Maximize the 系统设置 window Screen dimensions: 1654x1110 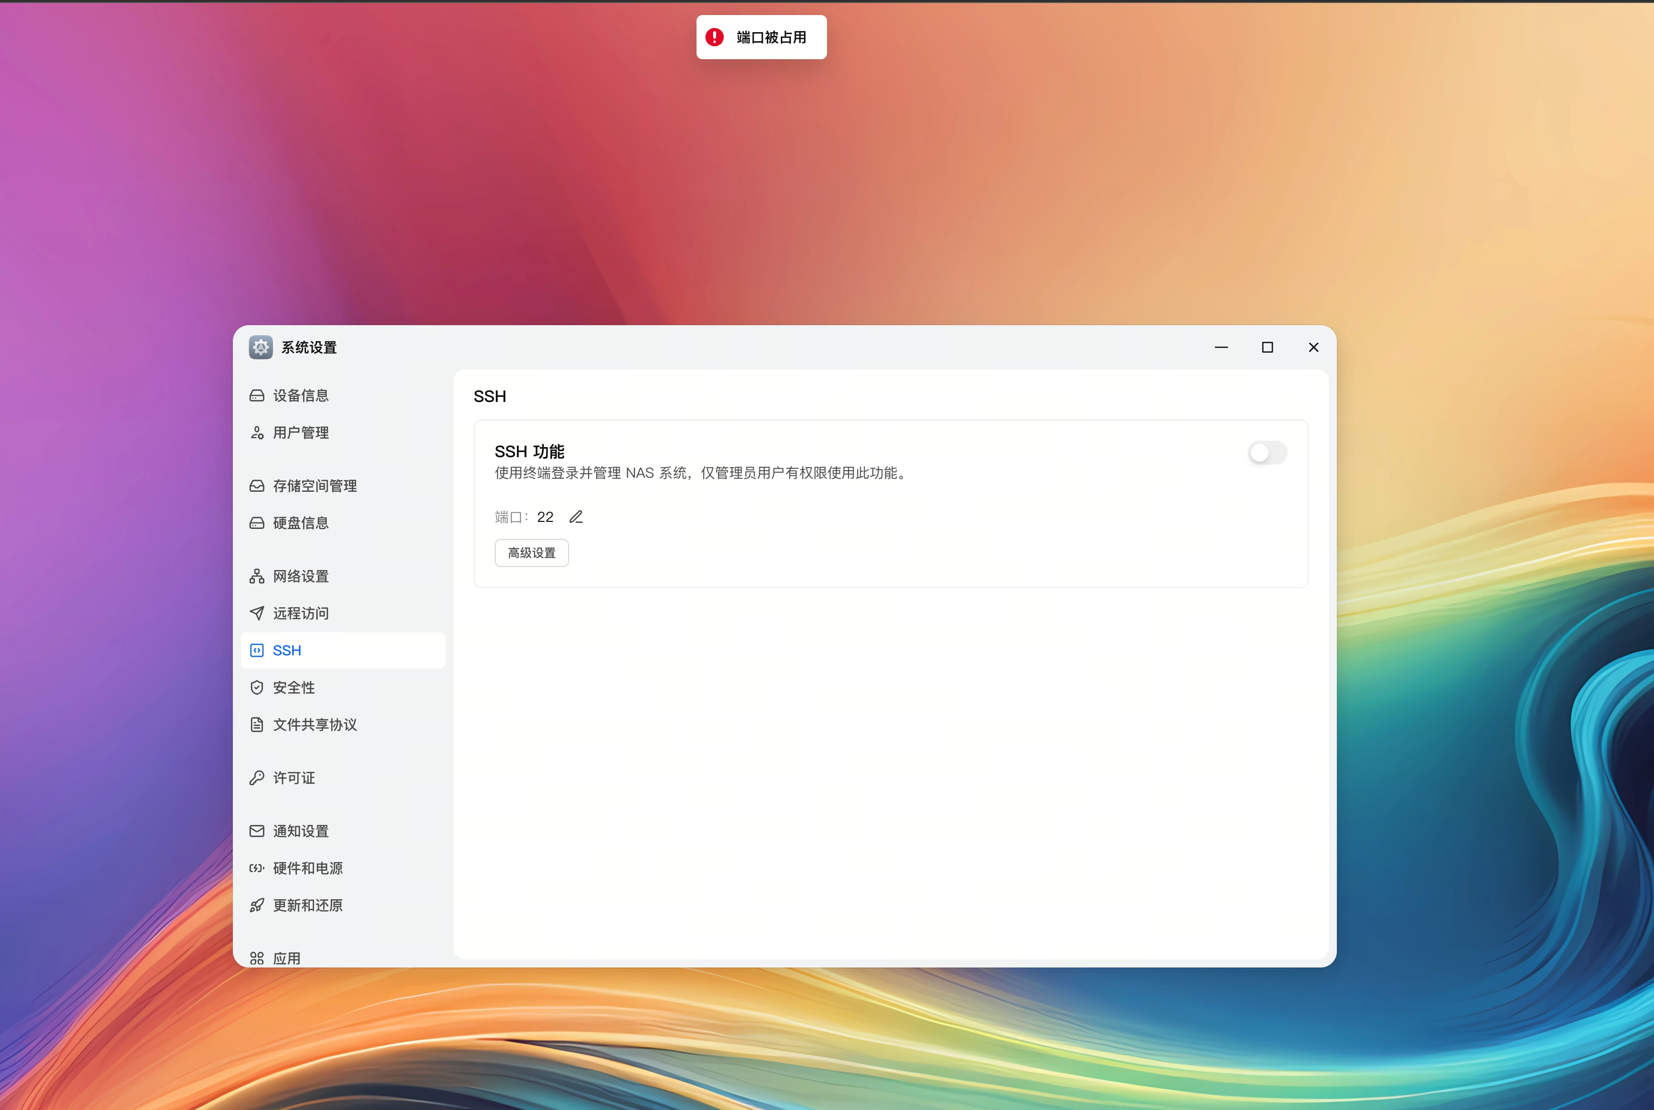click(x=1267, y=347)
